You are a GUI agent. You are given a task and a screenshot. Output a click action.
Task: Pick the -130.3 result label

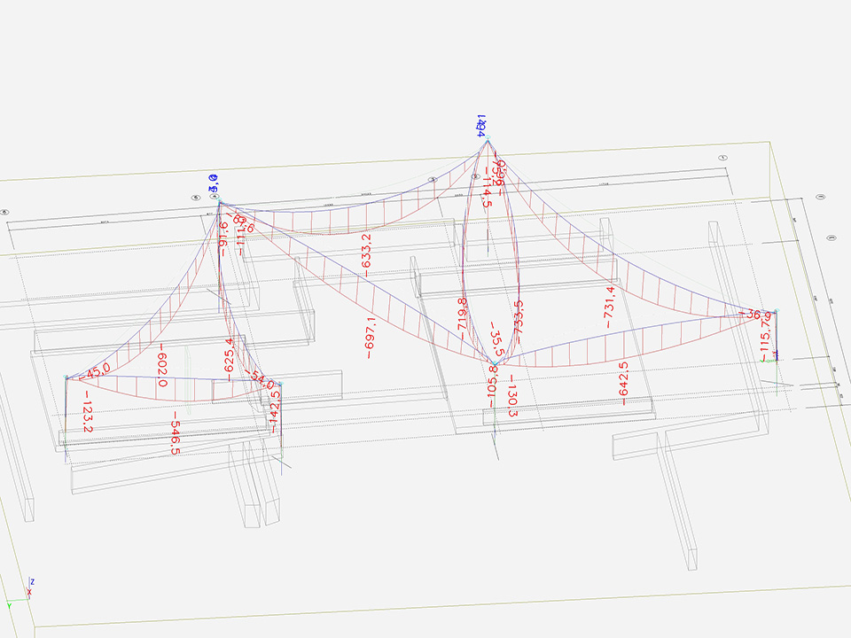pos(511,394)
